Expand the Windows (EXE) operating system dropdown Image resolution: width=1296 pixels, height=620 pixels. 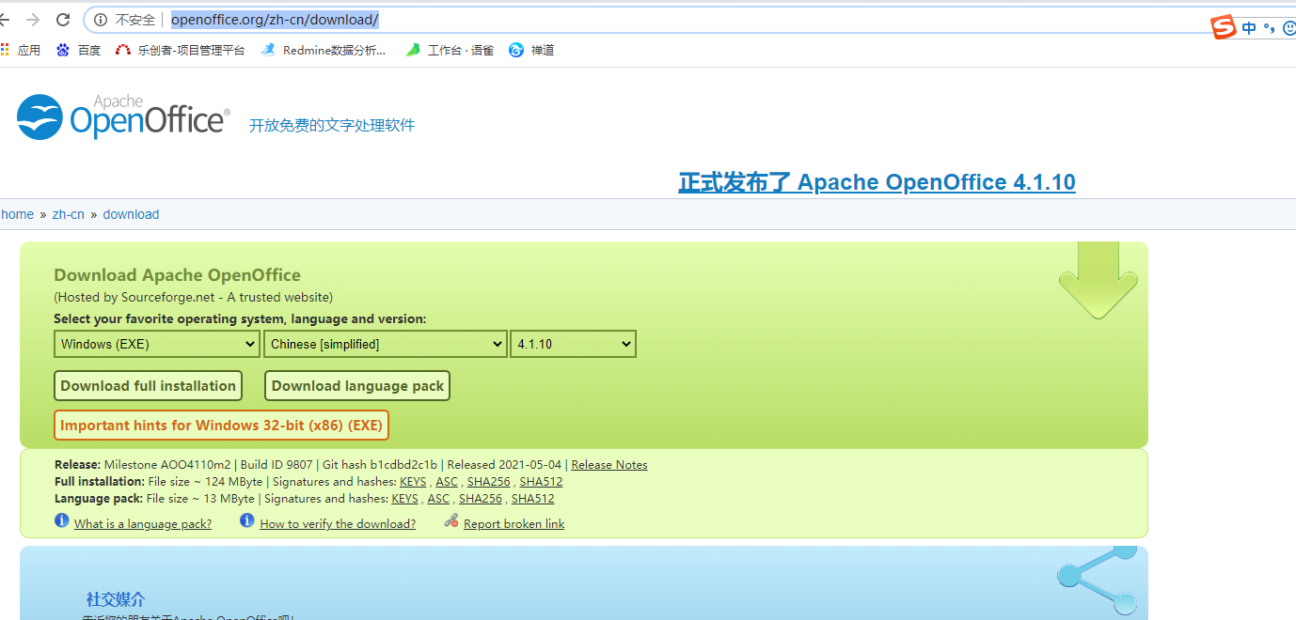[x=157, y=344]
